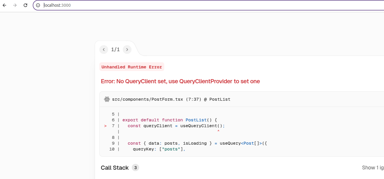This screenshot has height=179, width=384.
Task: Click the Unhandled Runtime Error badge
Action: [132, 67]
